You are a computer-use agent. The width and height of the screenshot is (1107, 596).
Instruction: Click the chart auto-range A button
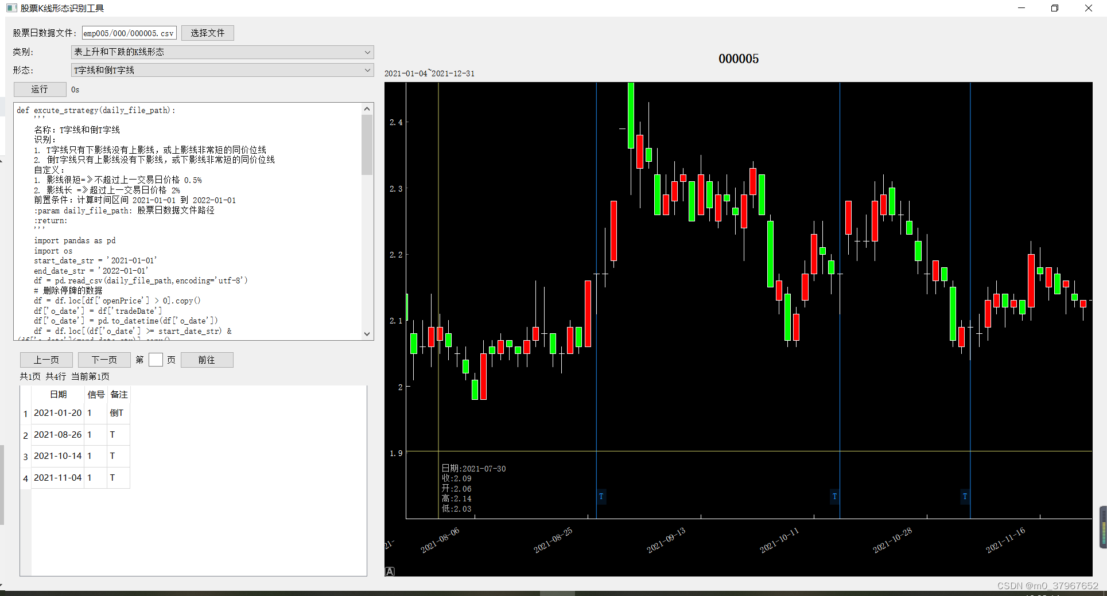pyautogui.click(x=390, y=571)
